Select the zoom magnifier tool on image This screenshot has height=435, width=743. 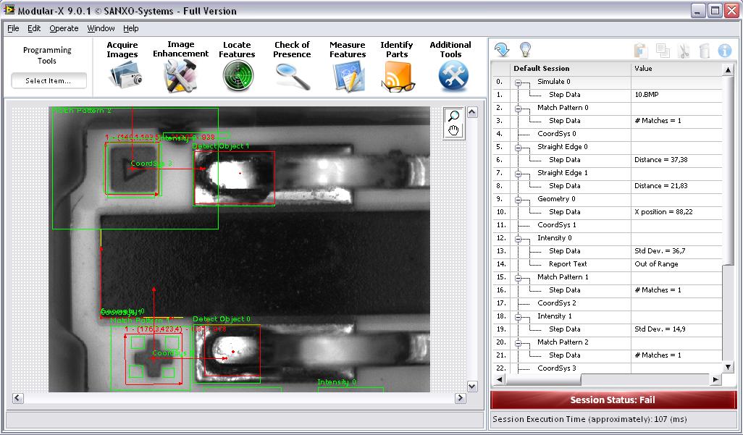(454, 116)
